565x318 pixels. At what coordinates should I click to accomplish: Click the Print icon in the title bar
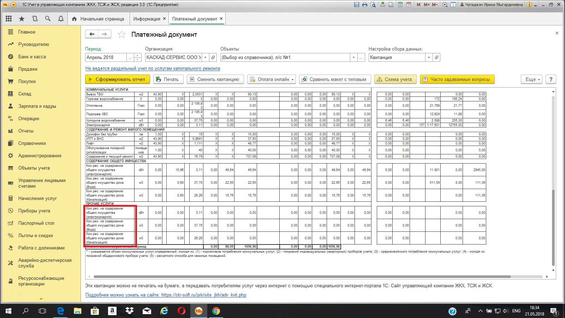pyautogui.click(x=365, y=5)
